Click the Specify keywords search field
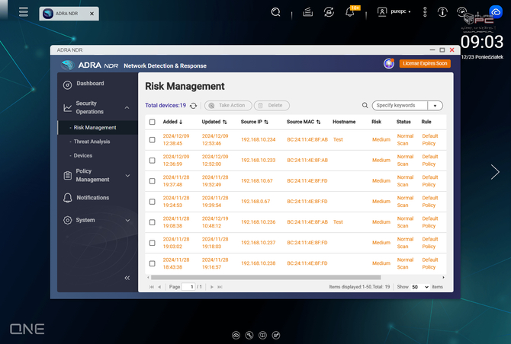The height and width of the screenshot is (344, 511). click(x=400, y=105)
